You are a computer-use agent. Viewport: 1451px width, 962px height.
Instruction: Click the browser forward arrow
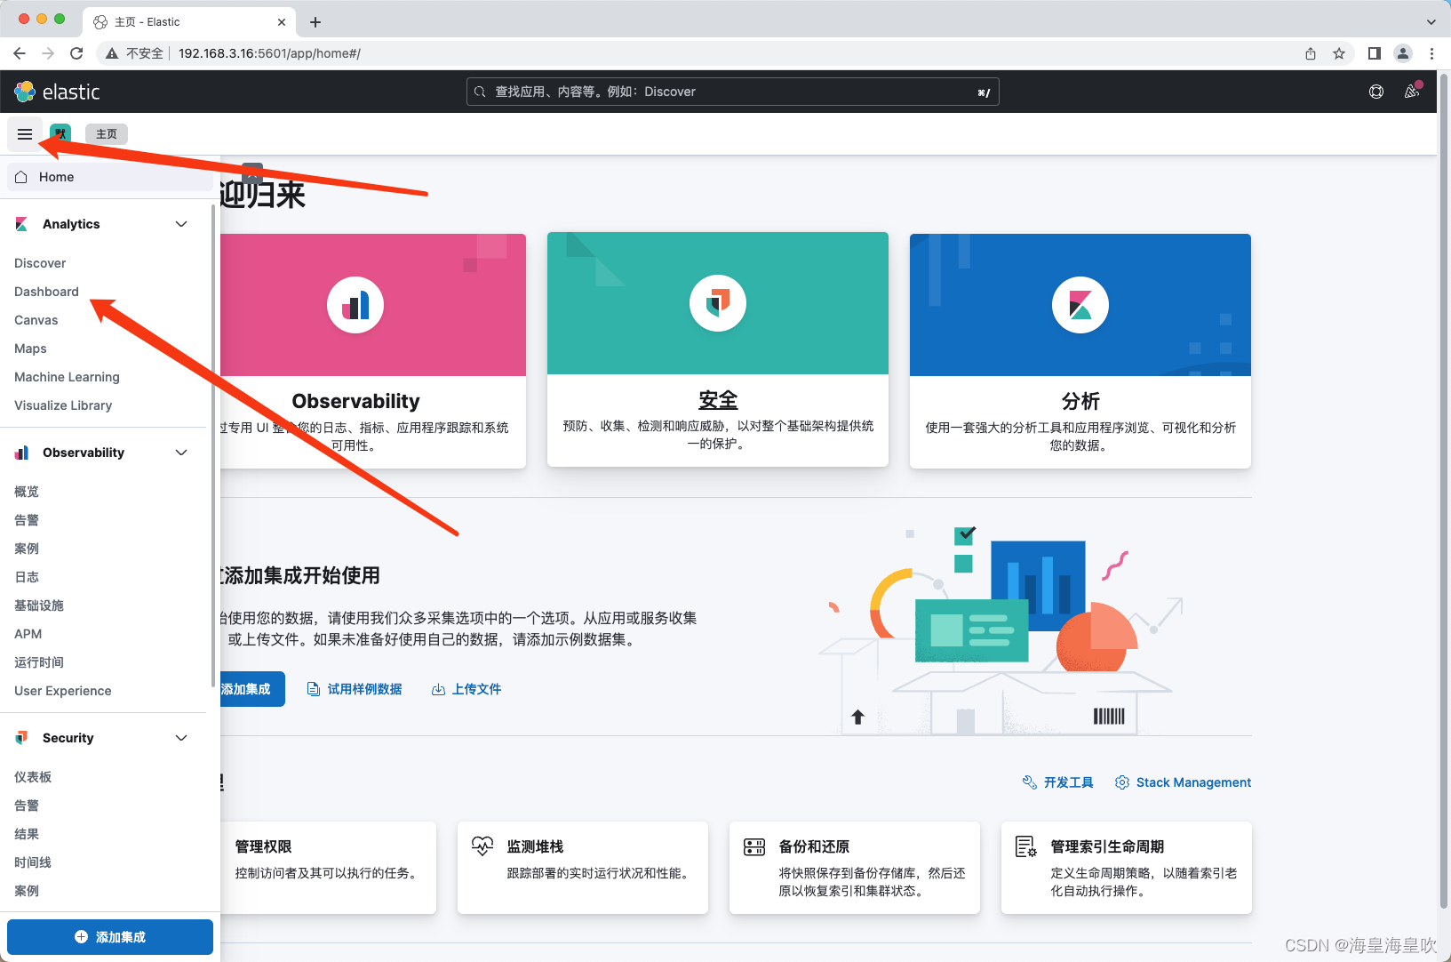[48, 53]
